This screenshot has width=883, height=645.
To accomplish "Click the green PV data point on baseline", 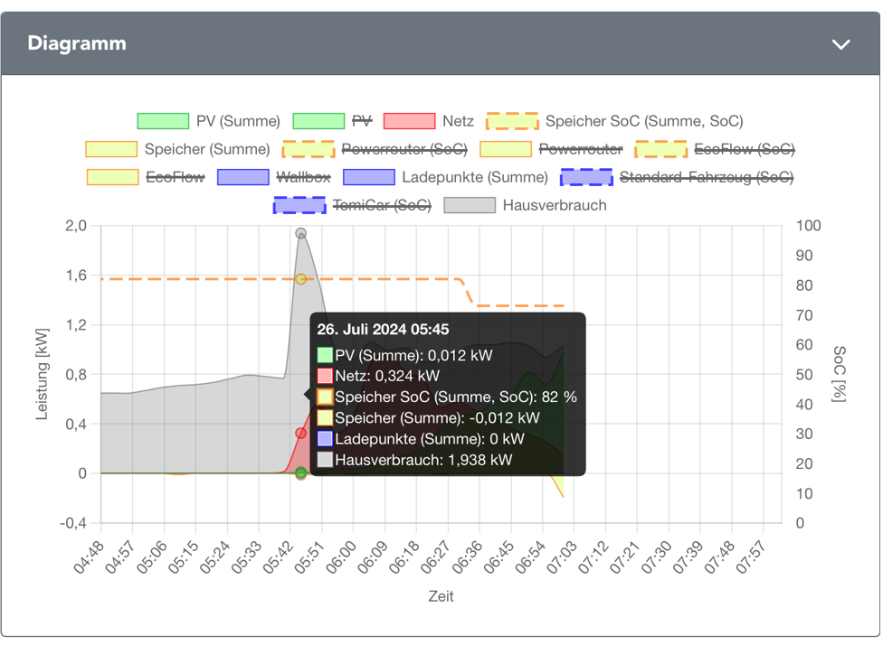I will [x=301, y=472].
